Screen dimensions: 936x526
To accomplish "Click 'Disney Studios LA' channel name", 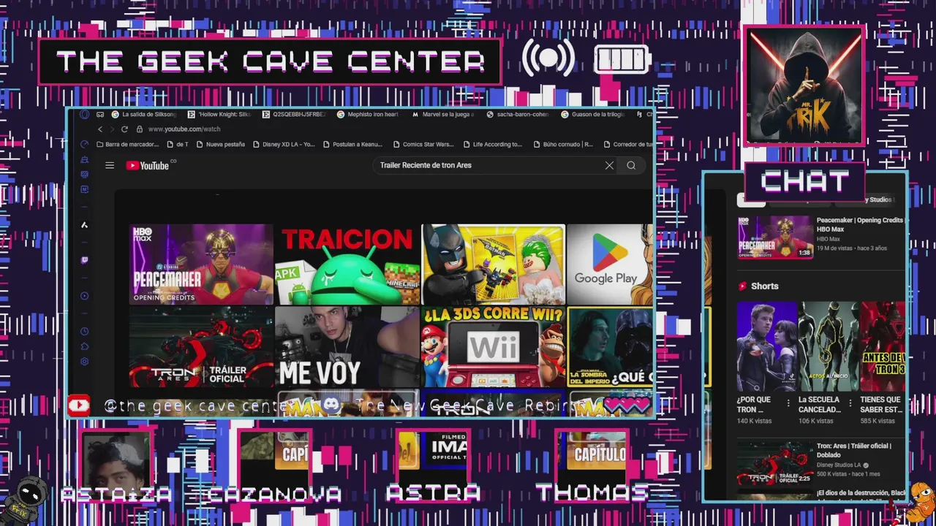I will pyautogui.click(x=839, y=465).
